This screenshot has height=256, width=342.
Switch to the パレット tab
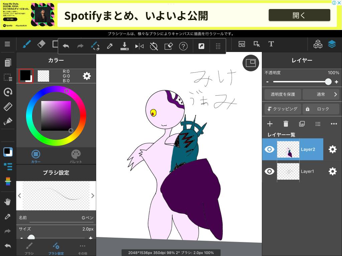coord(76,156)
